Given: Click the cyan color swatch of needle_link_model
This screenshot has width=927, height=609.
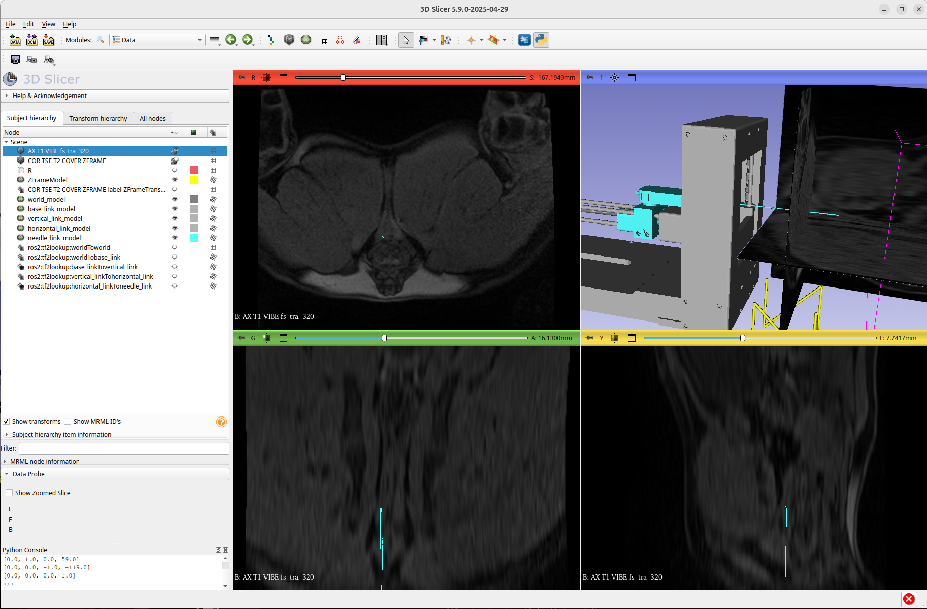Looking at the screenshot, I should pos(194,238).
